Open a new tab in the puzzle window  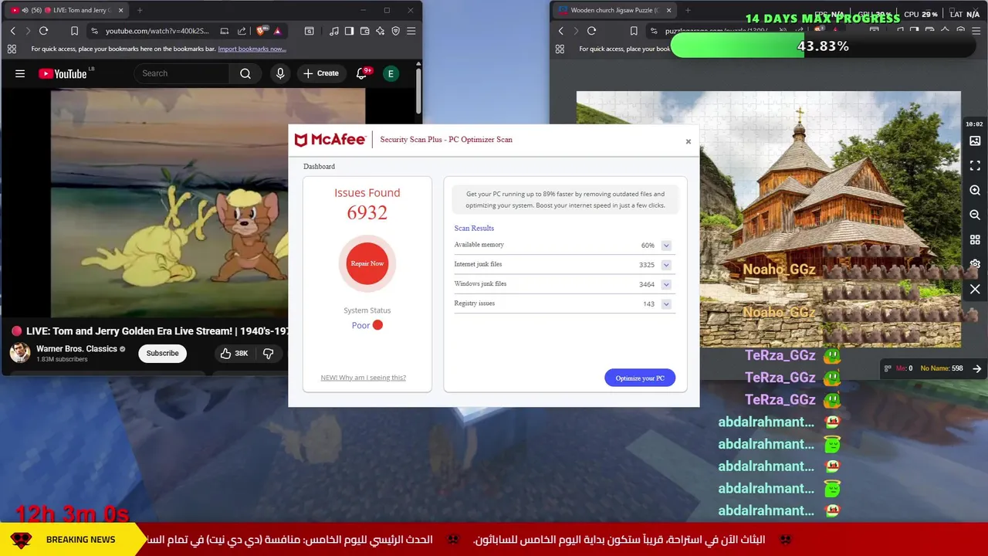click(x=688, y=10)
